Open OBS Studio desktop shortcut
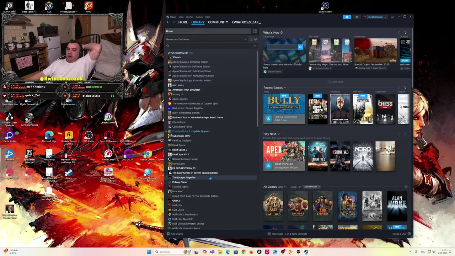 pos(89,137)
